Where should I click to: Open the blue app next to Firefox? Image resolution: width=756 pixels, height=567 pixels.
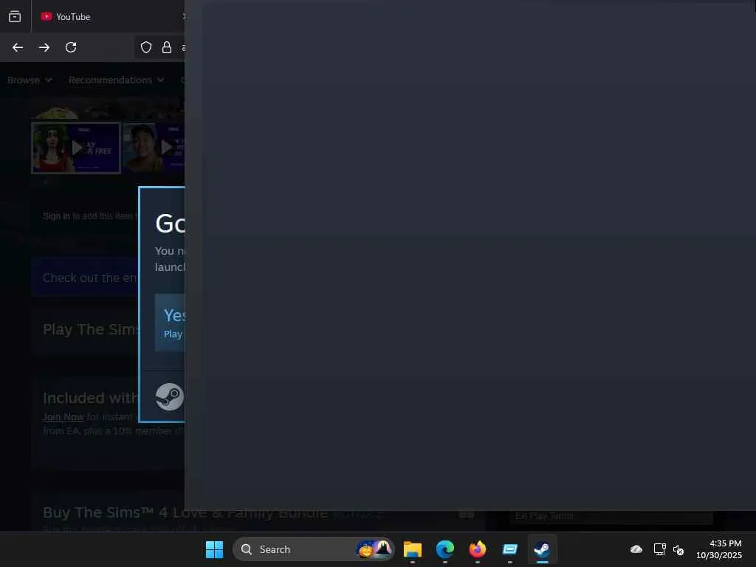tap(509, 549)
